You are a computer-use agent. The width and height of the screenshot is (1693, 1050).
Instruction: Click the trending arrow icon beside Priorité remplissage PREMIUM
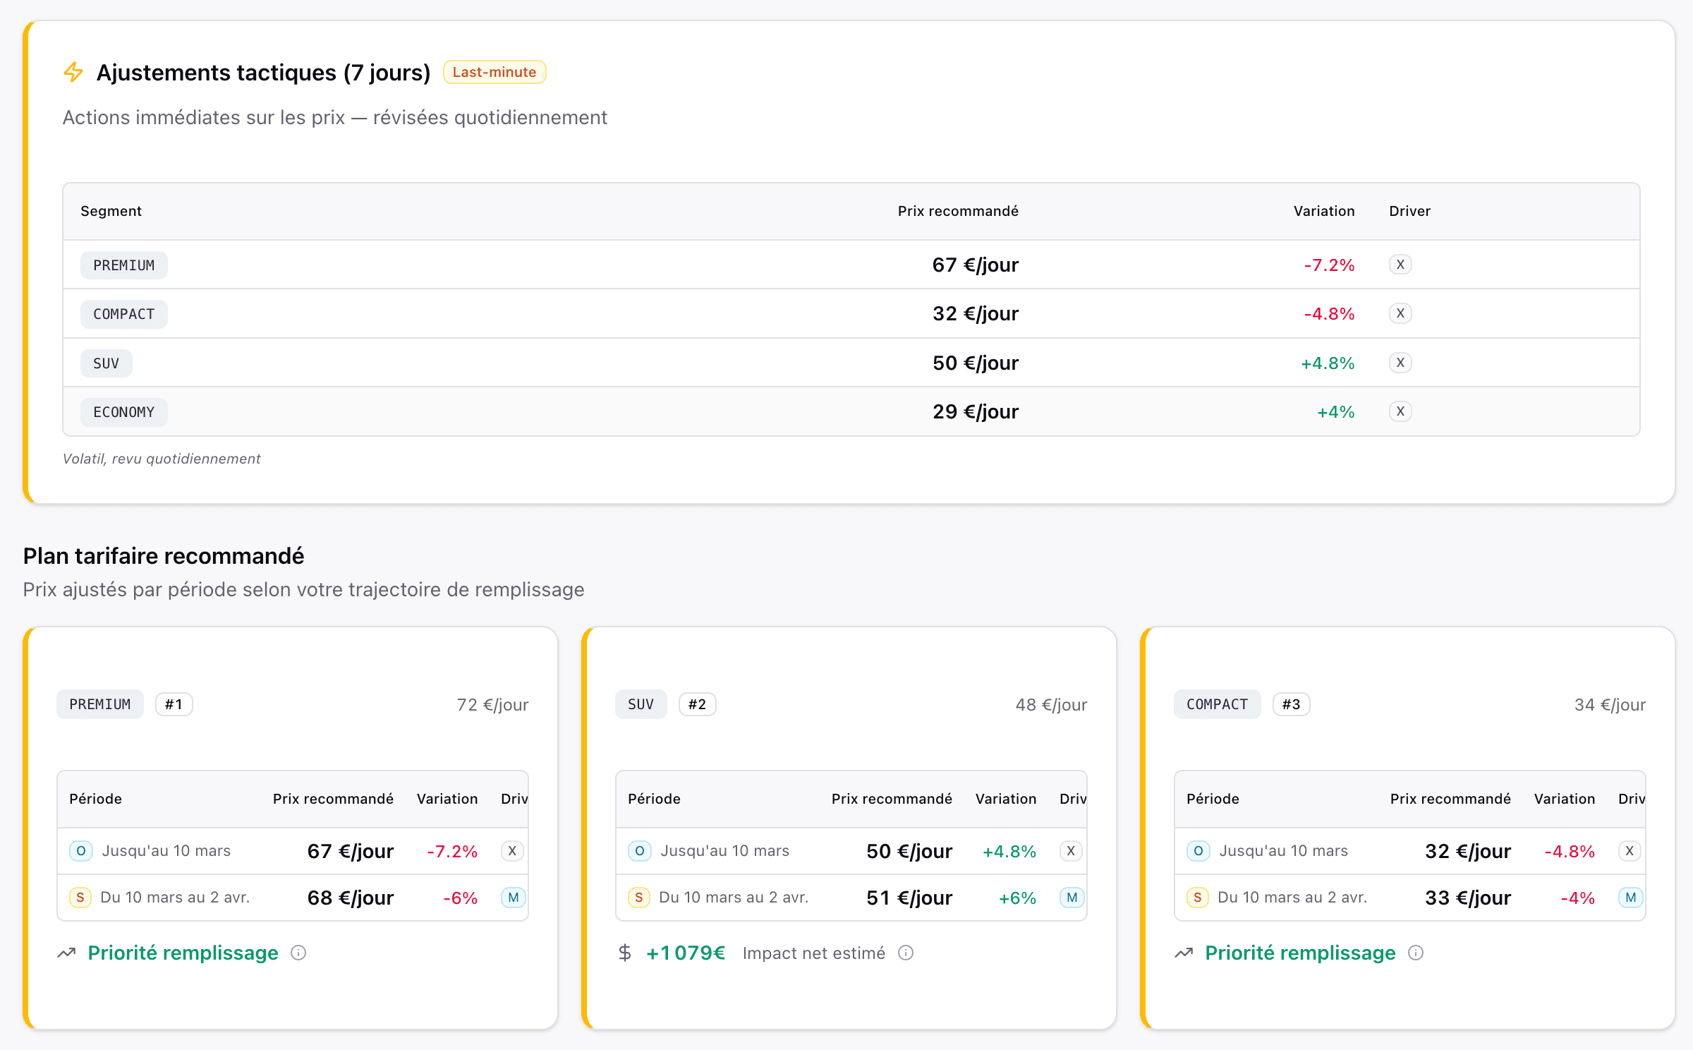tap(66, 953)
